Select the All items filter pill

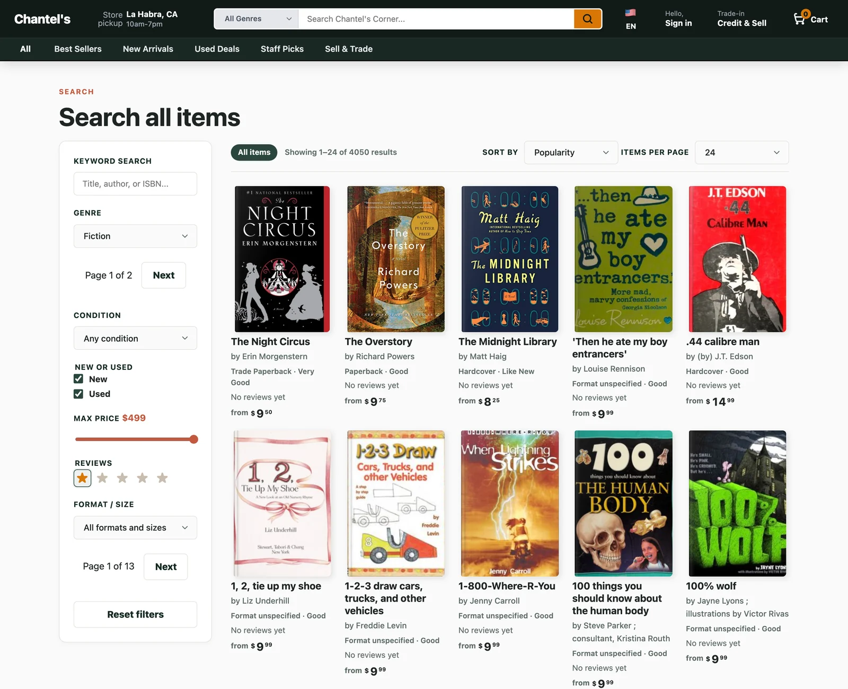tap(254, 153)
